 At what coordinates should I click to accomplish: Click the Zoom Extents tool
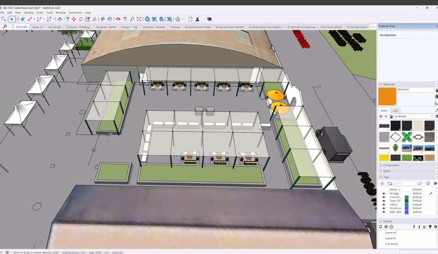139,19
